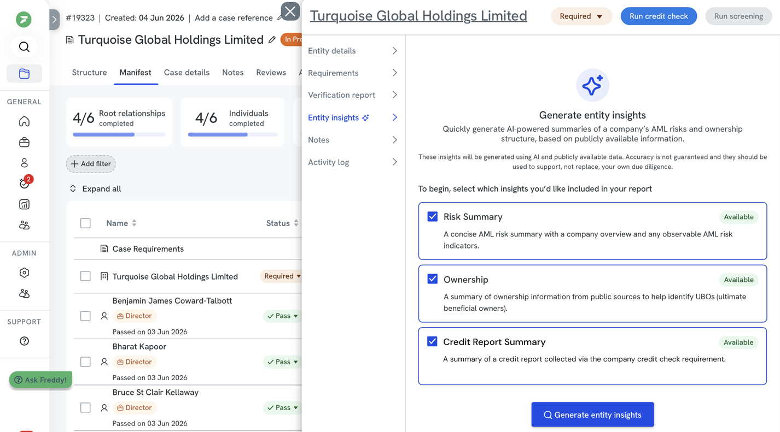Open the Required dropdown in panel header

pos(581,16)
